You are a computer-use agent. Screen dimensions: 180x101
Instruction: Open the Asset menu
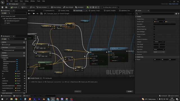point(16,1)
